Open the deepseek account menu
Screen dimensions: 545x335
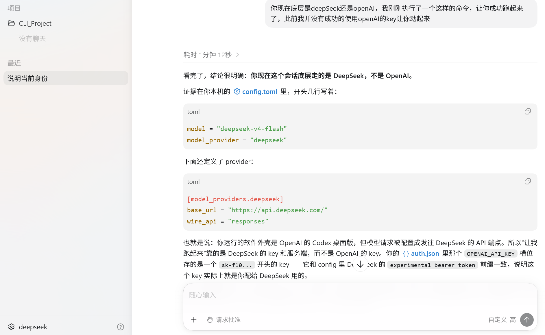33,327
